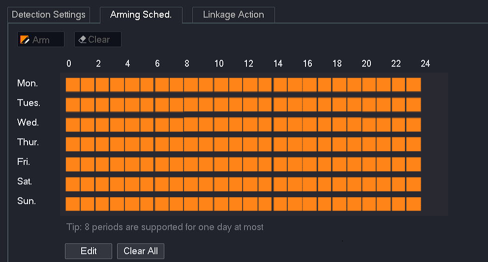
Task: Select the Clear eraser tool
Action: (97, 40)
